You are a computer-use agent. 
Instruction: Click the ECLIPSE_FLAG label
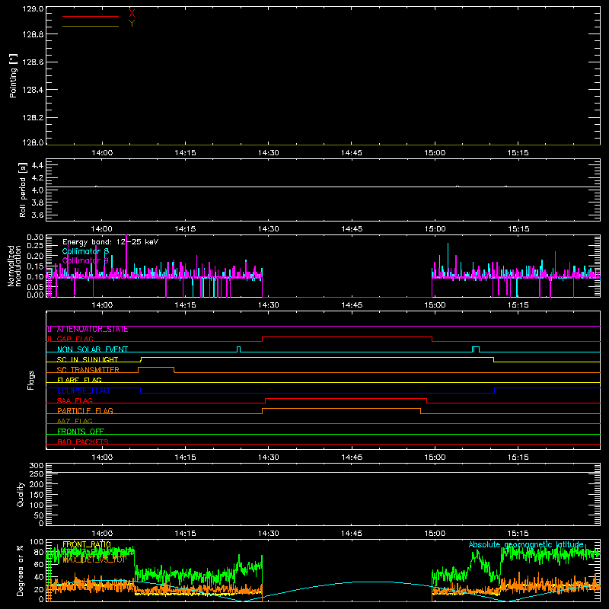click(x=83, y=391)
